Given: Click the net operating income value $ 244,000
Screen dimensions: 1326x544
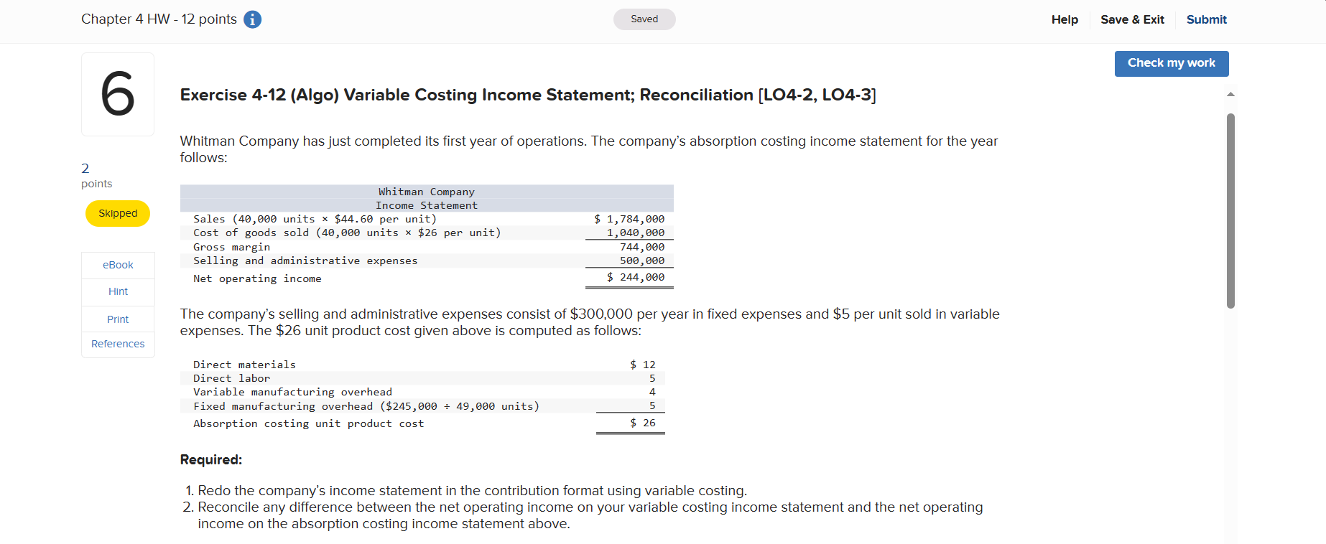Looking at the screenshot, I should click(x=636, y=277).
